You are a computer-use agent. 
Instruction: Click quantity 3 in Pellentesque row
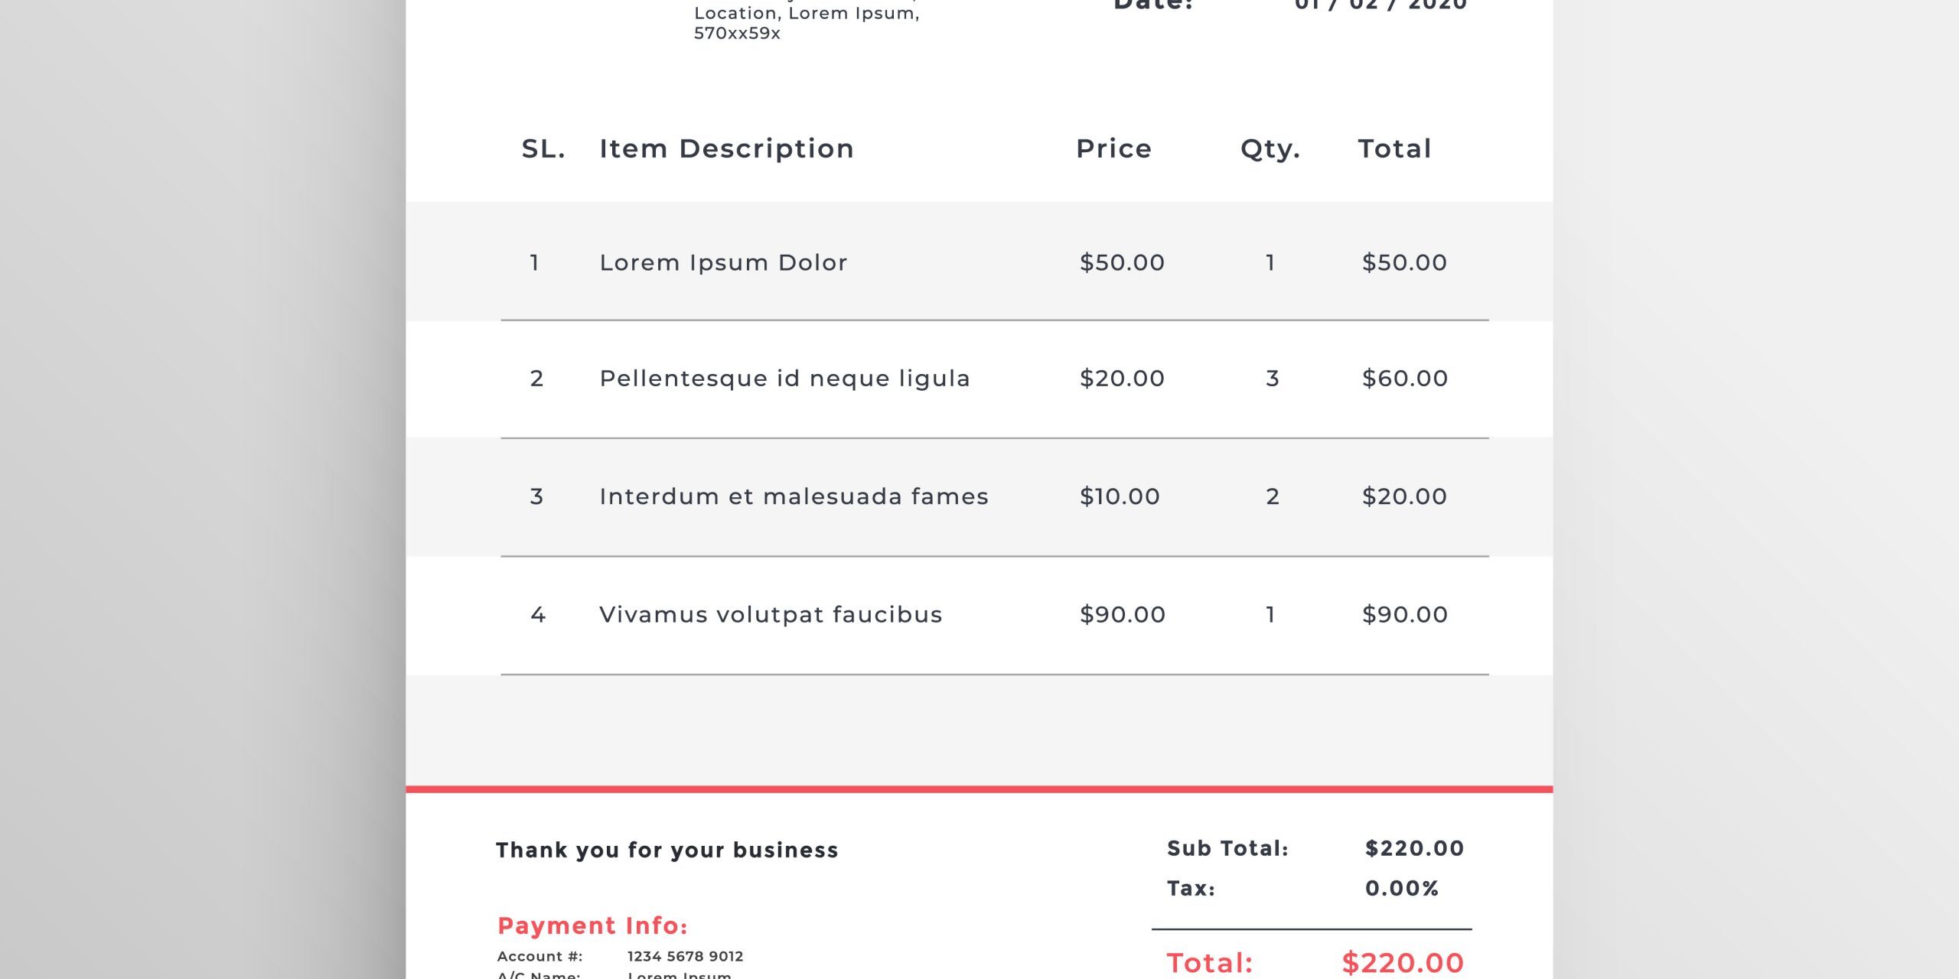pos(1272,378)
